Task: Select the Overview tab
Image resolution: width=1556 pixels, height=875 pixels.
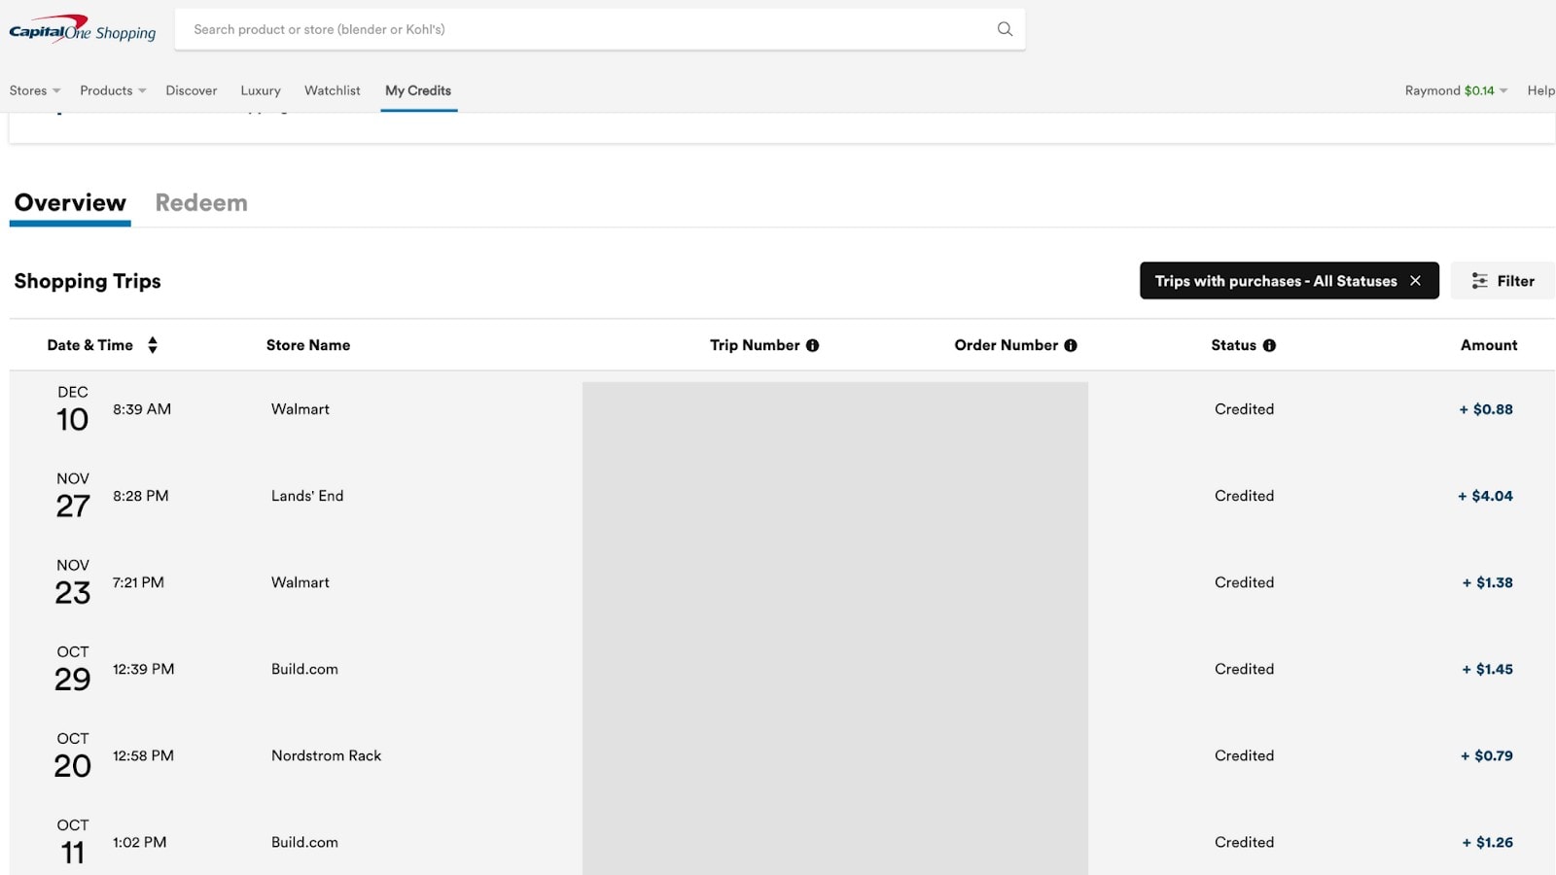Action: pos(70,202)
